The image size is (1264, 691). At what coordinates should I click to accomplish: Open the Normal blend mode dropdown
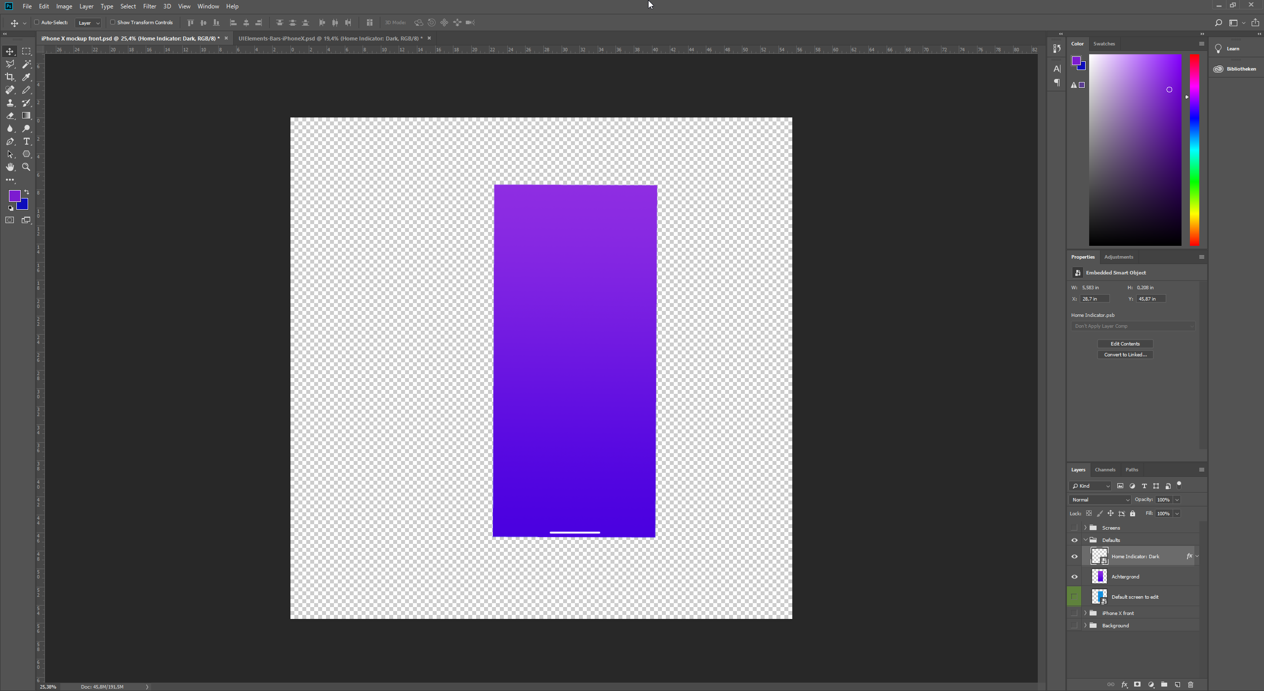point(1100,499)
